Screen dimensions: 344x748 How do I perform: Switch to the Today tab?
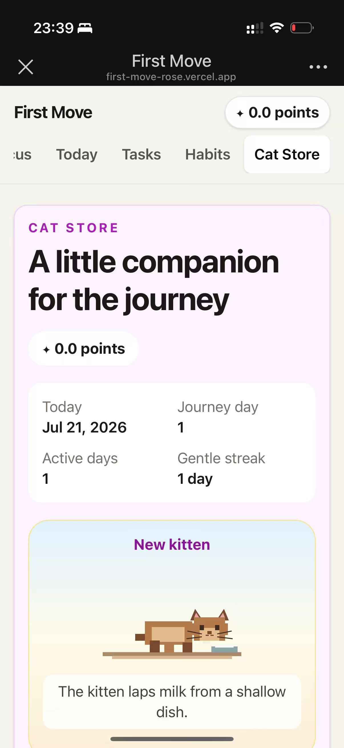tap(77, 154)
